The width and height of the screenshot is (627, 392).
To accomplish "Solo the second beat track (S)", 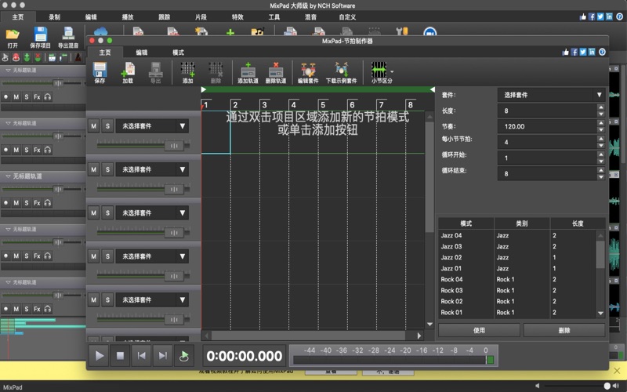I will pyautogui.click(x=107, y=169).
